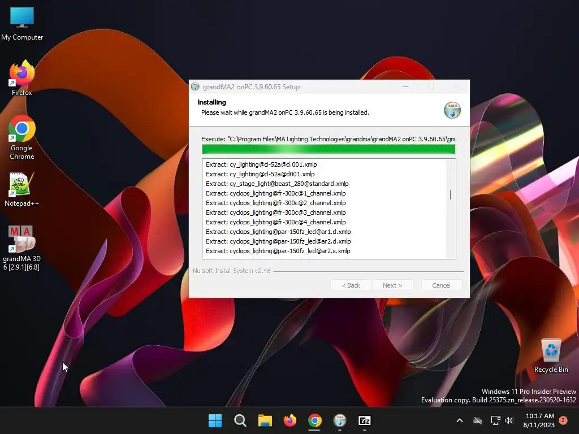
Task: Launch Firefox from the desktop shortcut
Action: 22,78
